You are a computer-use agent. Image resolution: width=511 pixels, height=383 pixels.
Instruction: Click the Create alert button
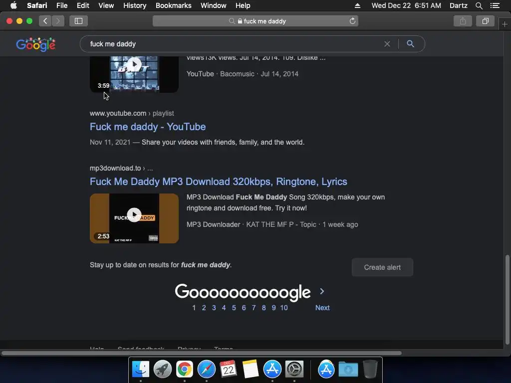point(382,267)
